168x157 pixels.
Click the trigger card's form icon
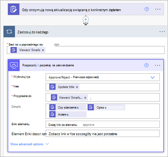pos(14,9)
